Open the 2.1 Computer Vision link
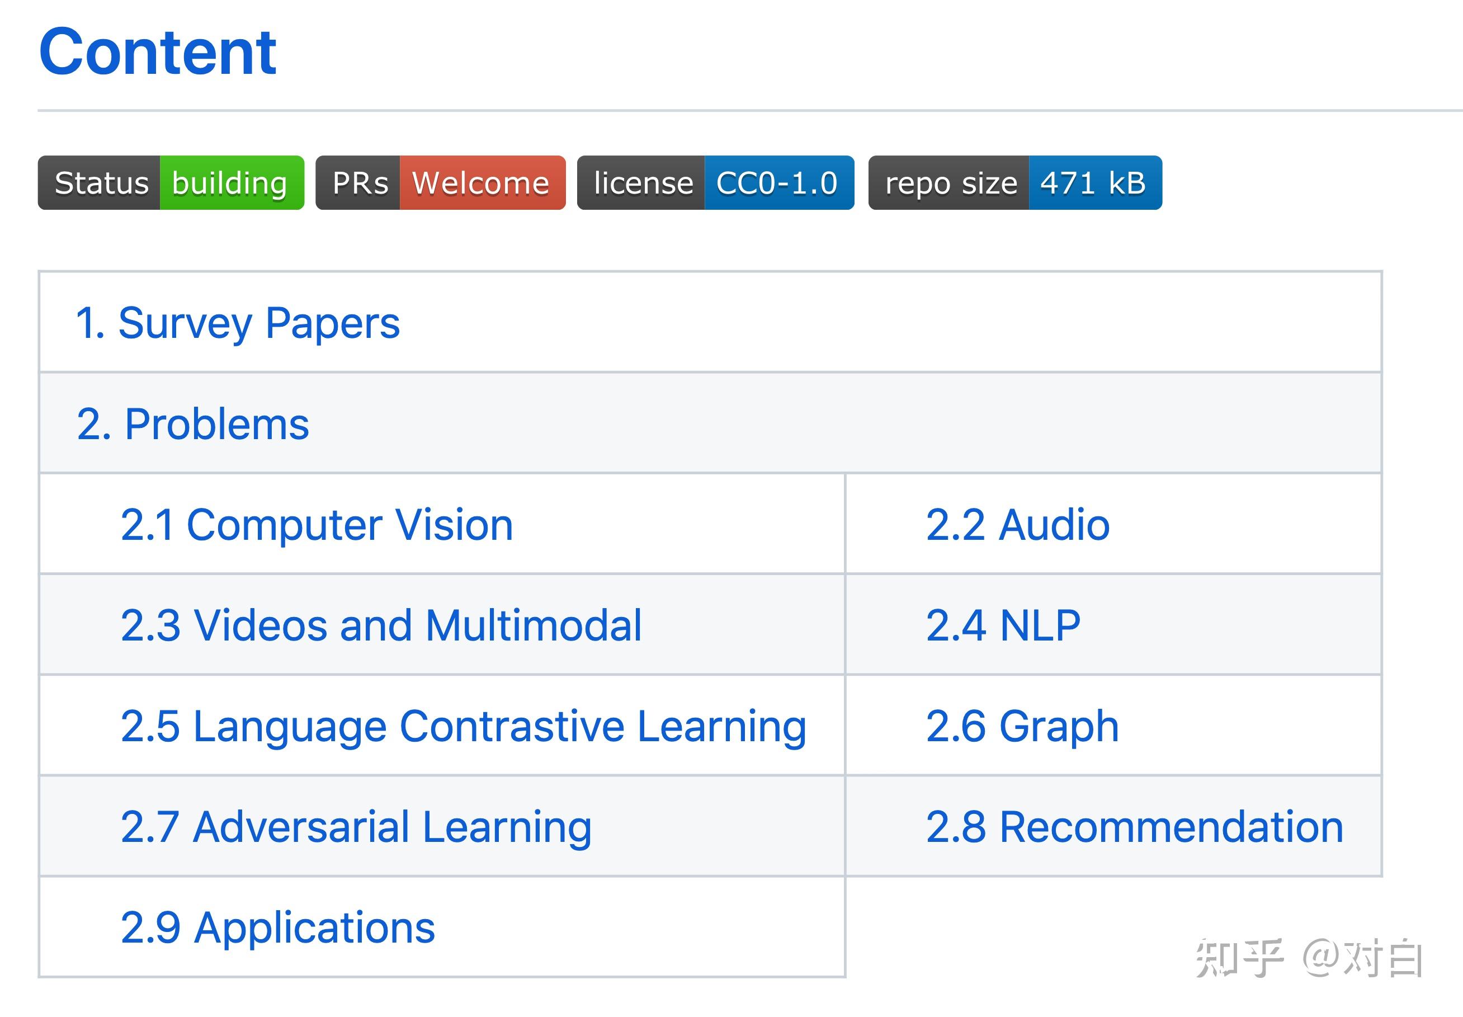Screen dimensions: 1463x1017 pos(317,525)
